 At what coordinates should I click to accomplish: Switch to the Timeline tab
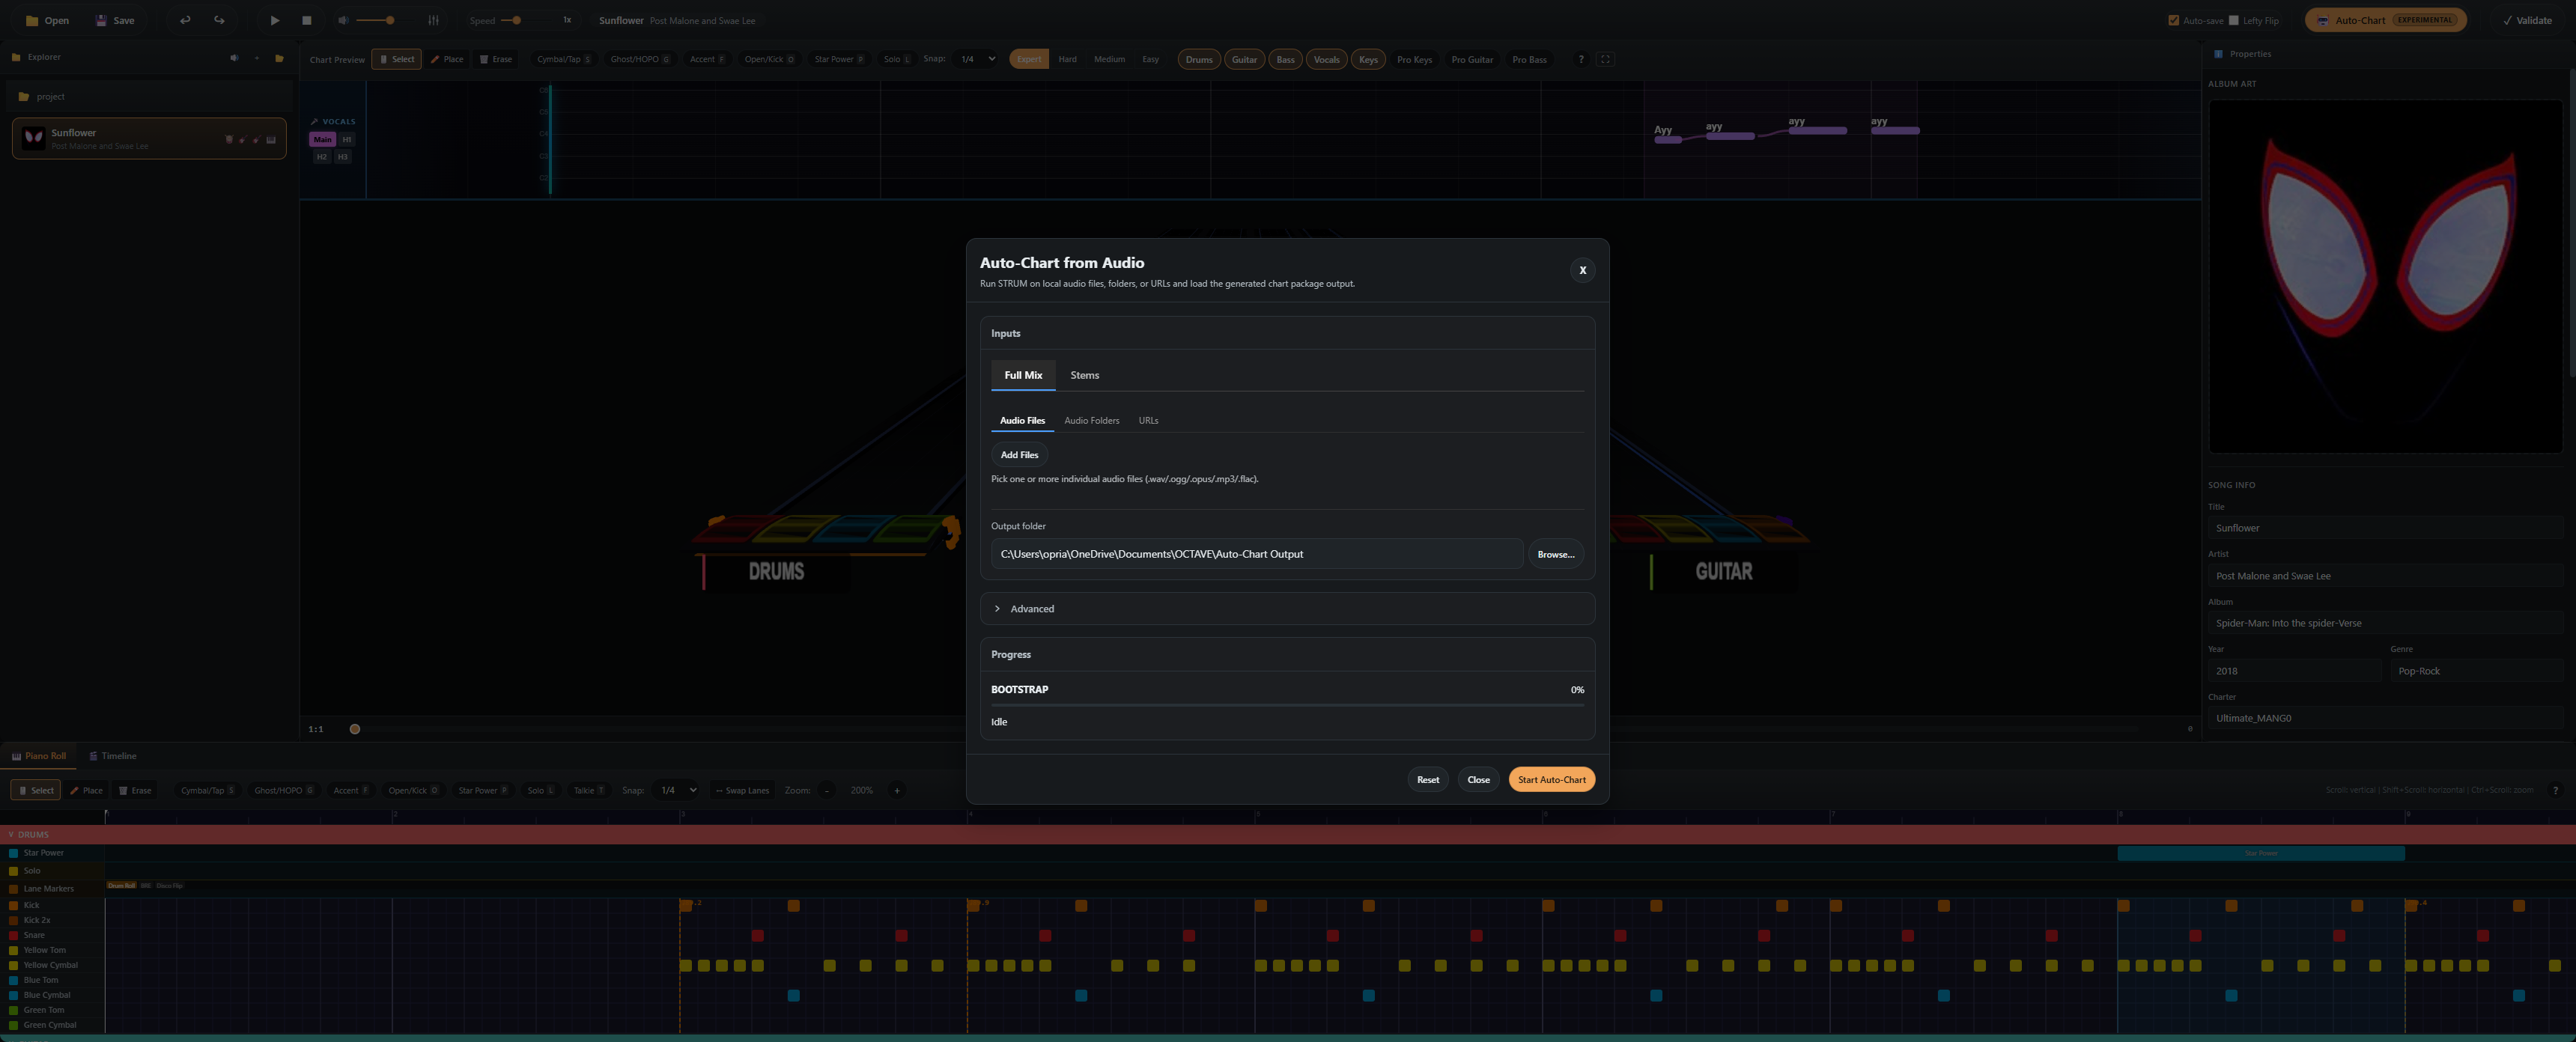113,756
